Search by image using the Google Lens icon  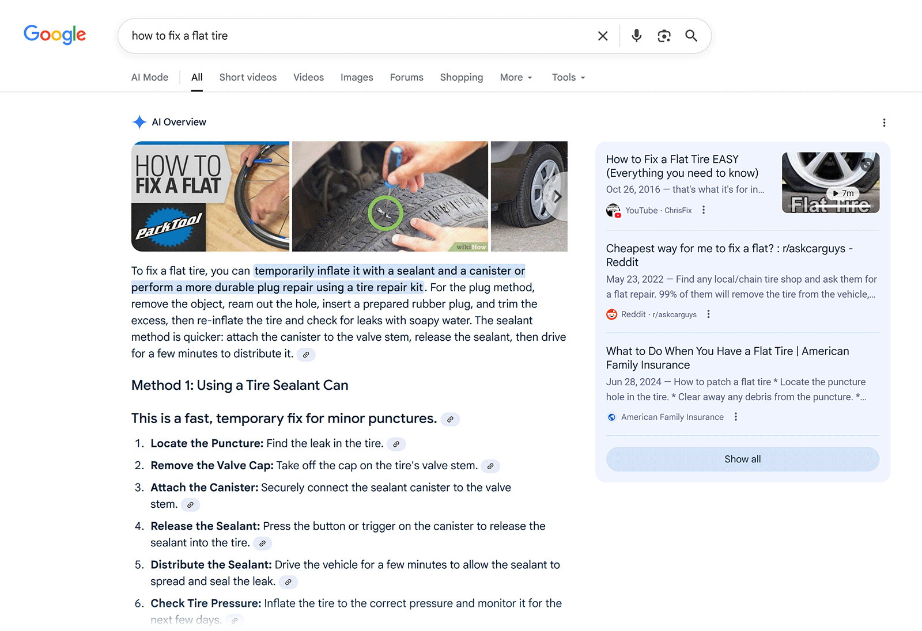click(664, 35)
